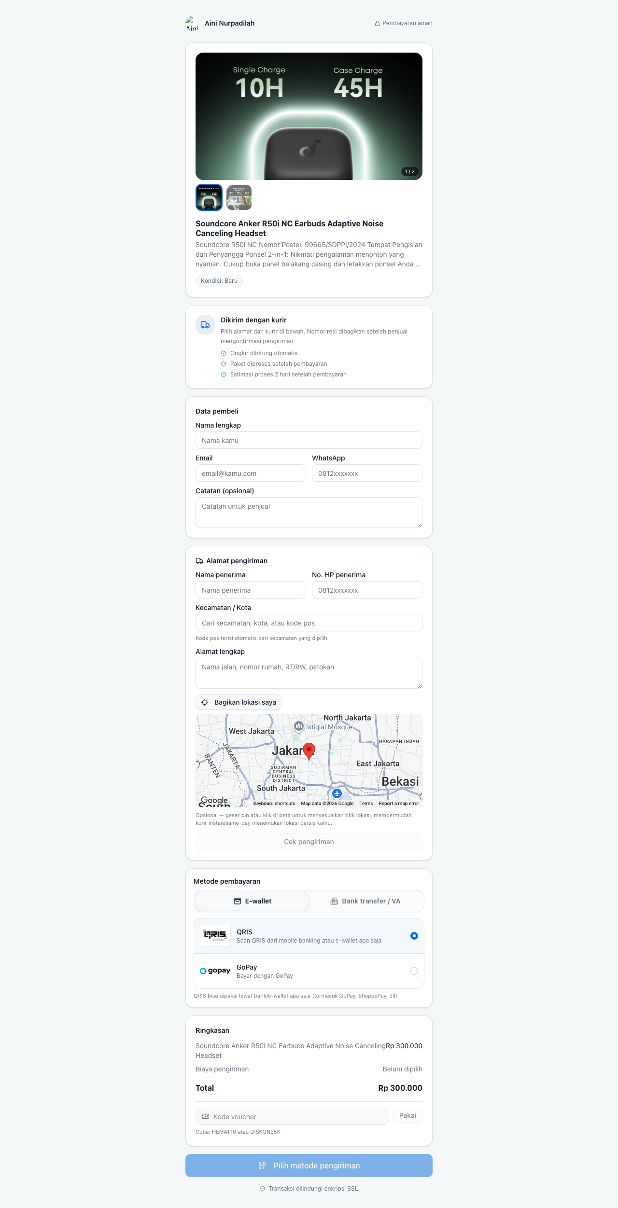
Task: Click the red location pin on the map
Action: pos(309,751)
